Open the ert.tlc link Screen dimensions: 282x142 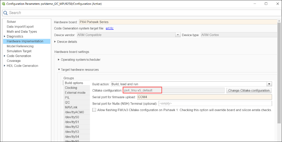(x=109, y=29)
